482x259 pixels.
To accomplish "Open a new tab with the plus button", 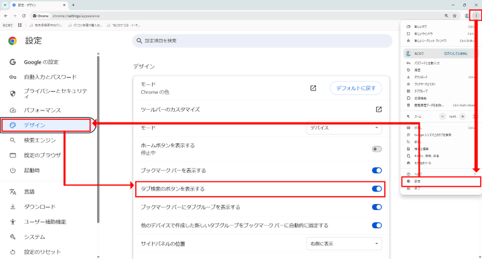I will [x=73, y=5].
